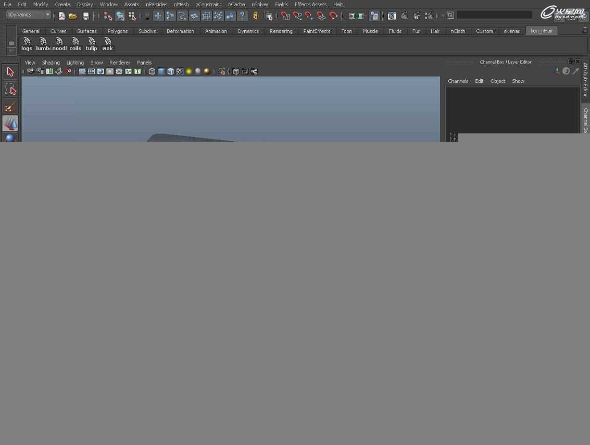Open the nParticles menu
The width and height of the screenshot is (590, 445).
[x=157, y=5]
